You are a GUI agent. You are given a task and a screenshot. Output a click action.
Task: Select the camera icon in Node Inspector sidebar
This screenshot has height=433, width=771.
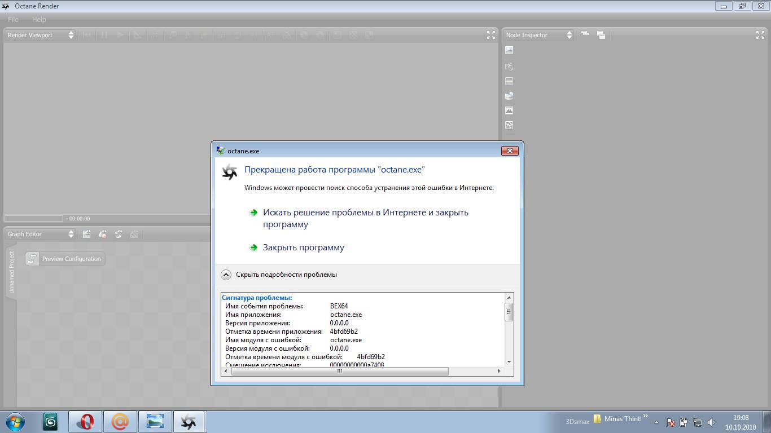pos(509,66)
